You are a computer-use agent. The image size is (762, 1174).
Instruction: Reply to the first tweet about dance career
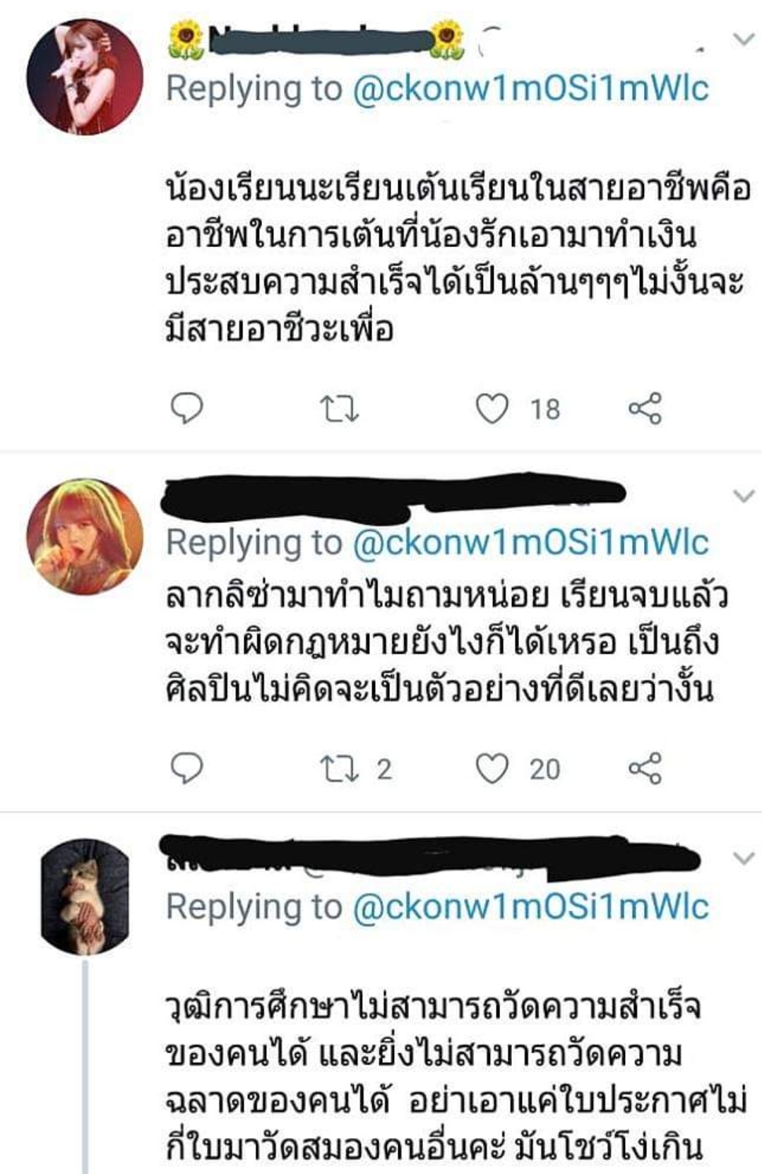pyautogui.click(x=187, y=408)
